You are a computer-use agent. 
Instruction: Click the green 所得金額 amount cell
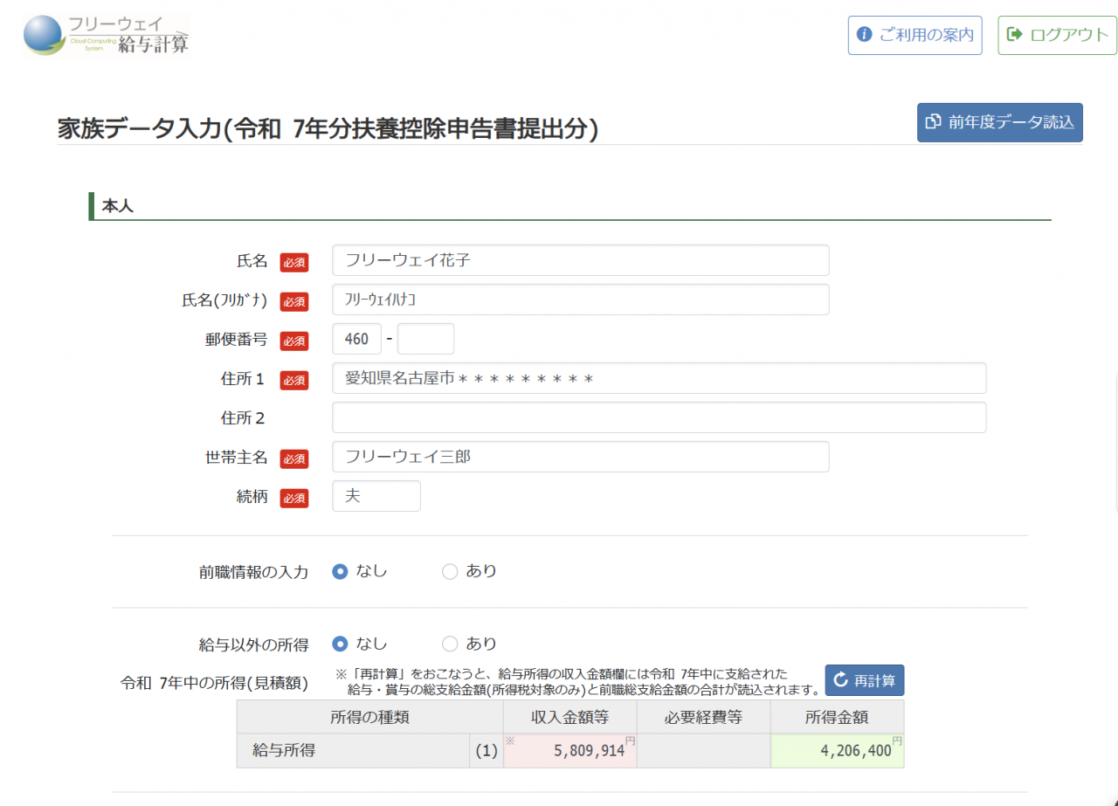[x=837, y=750]
